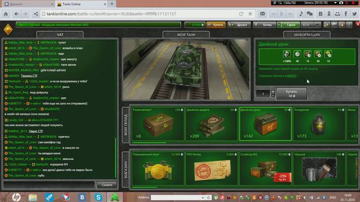The width and height of the screenshot is (360, 202).
Task: Open the VK 'B' app in taskbar
Action: pyautogui.click(x=82, y=197)
